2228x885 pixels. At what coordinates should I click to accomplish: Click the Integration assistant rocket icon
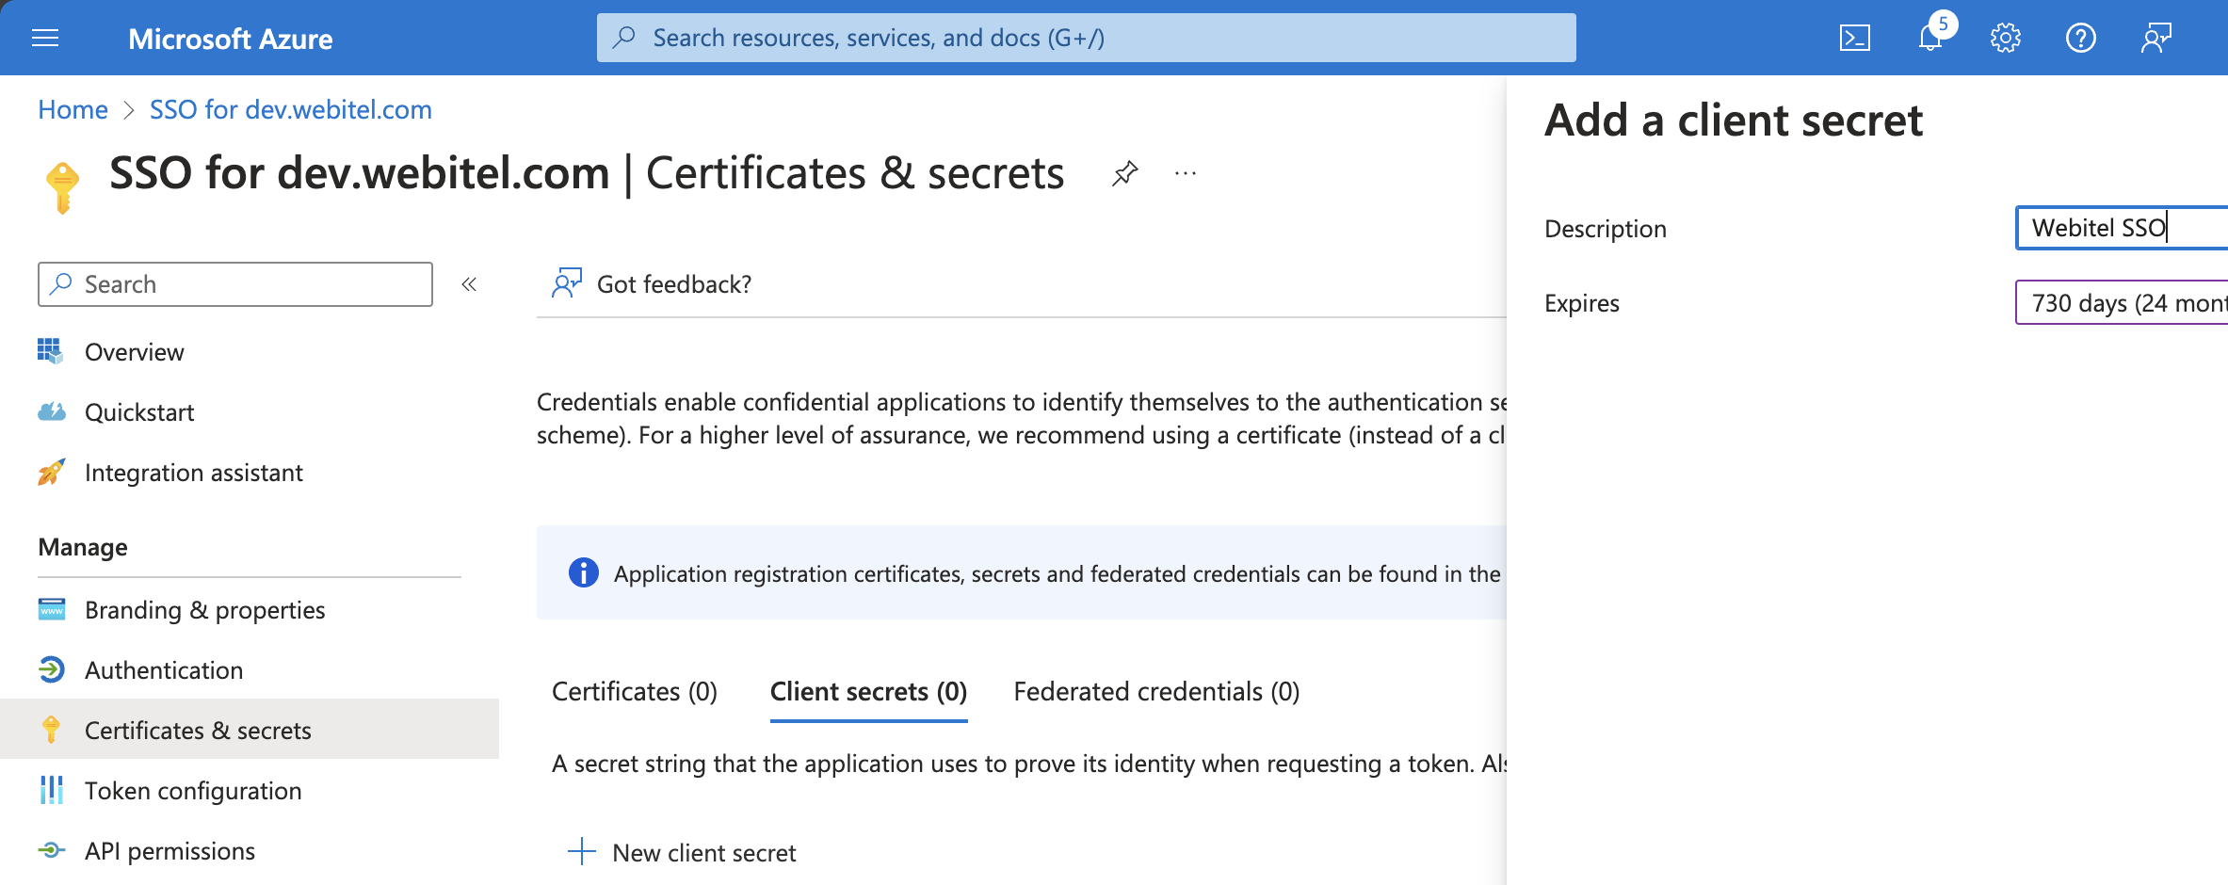pos(52,472)
